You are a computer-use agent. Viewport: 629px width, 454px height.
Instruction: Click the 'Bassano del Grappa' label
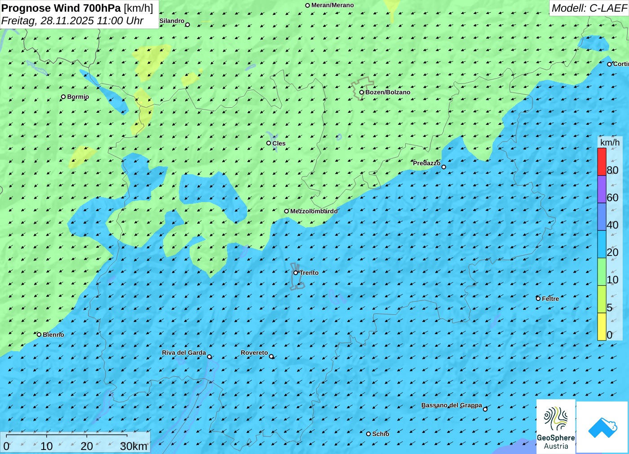point(452,405)
